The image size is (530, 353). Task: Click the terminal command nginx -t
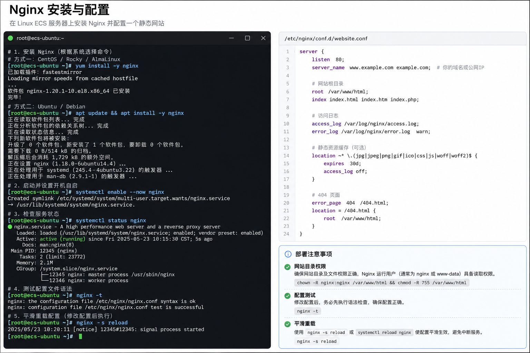click(89, 295)
